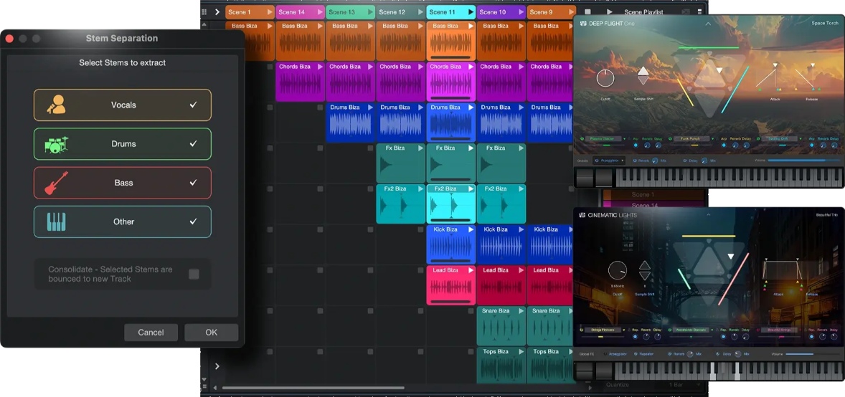Turn the Cutoff knob in Deep Flight One
This screenshot has width=845, height=397.
(x=605, y=78)
